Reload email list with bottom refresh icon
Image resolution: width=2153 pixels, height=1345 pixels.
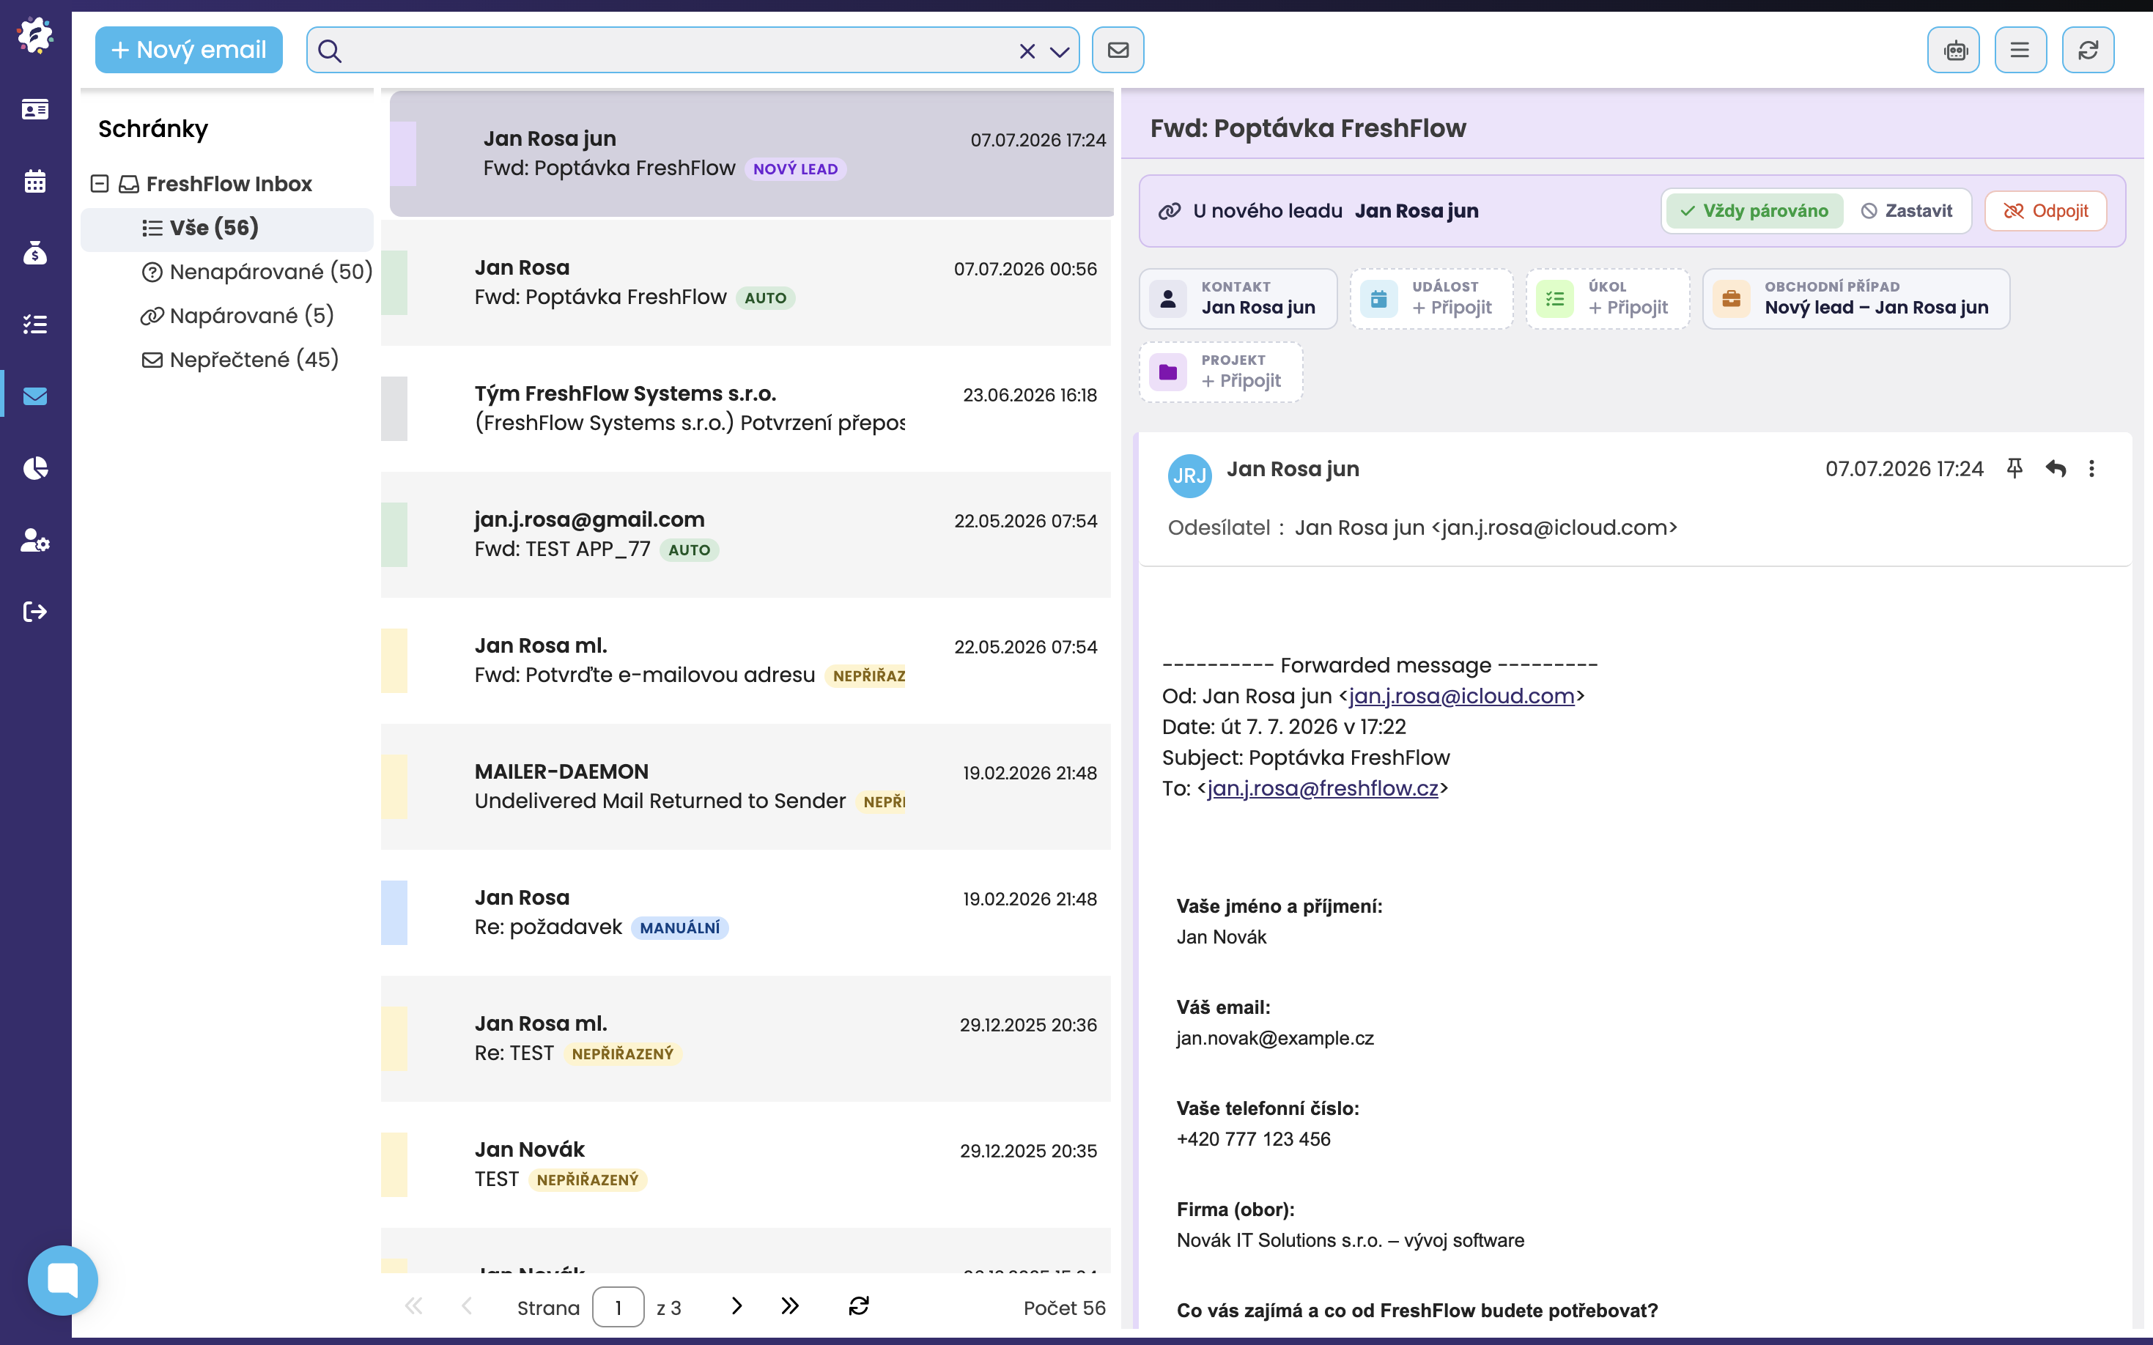click(x=859, y=1306)
